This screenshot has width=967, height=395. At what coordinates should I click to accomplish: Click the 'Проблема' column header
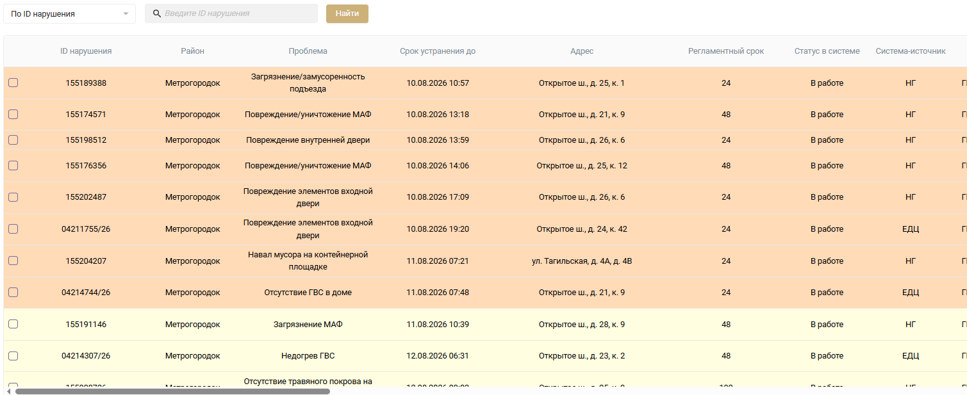[x=308, y=51]
